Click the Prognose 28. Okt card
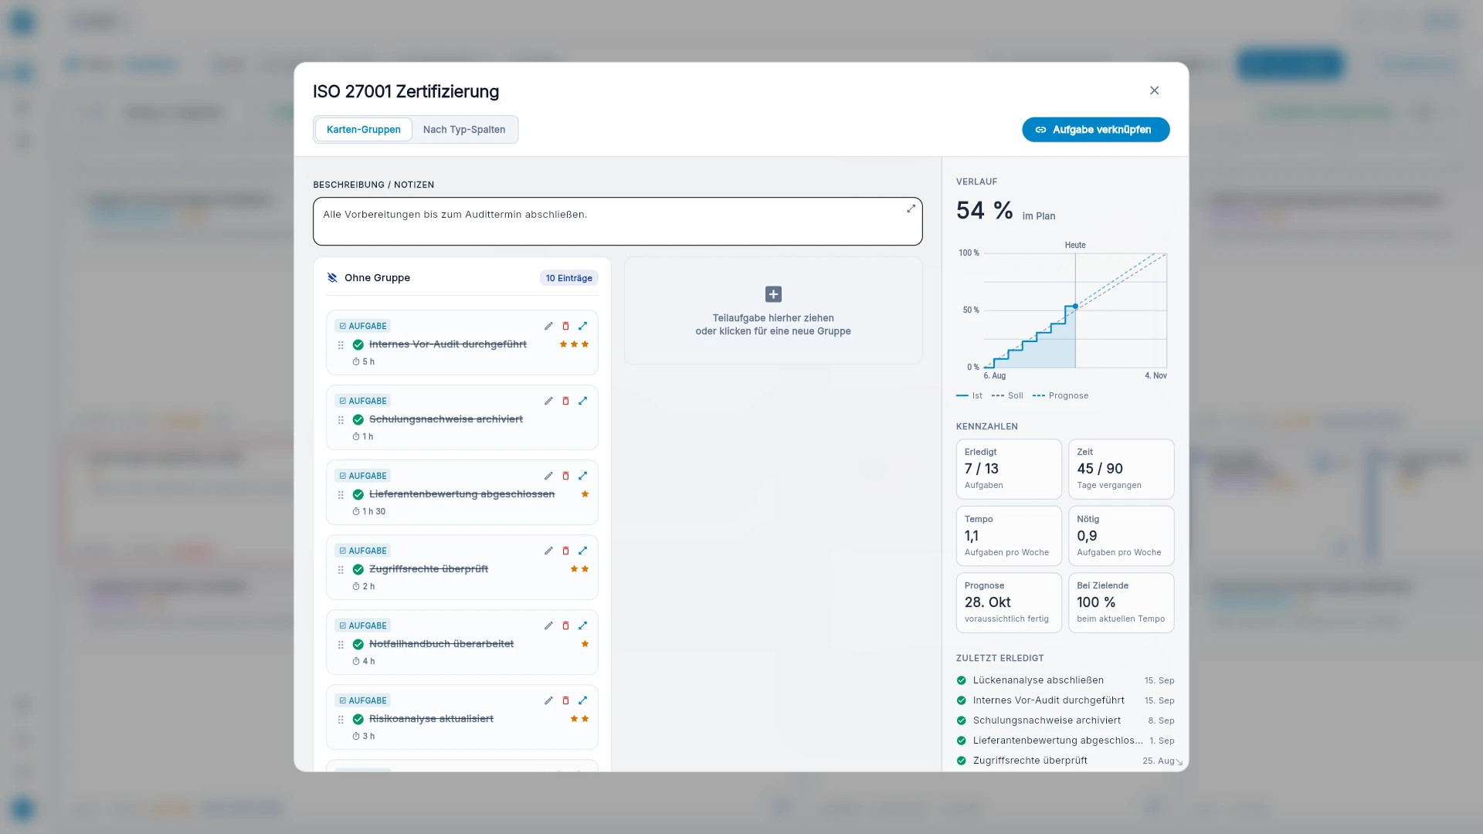1483x834 pixels. click(x=1009, y=602)
